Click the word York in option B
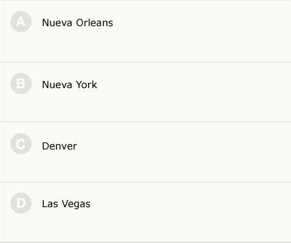The height and width of the screenshot is (243, 291). click(x=87, y=84)
